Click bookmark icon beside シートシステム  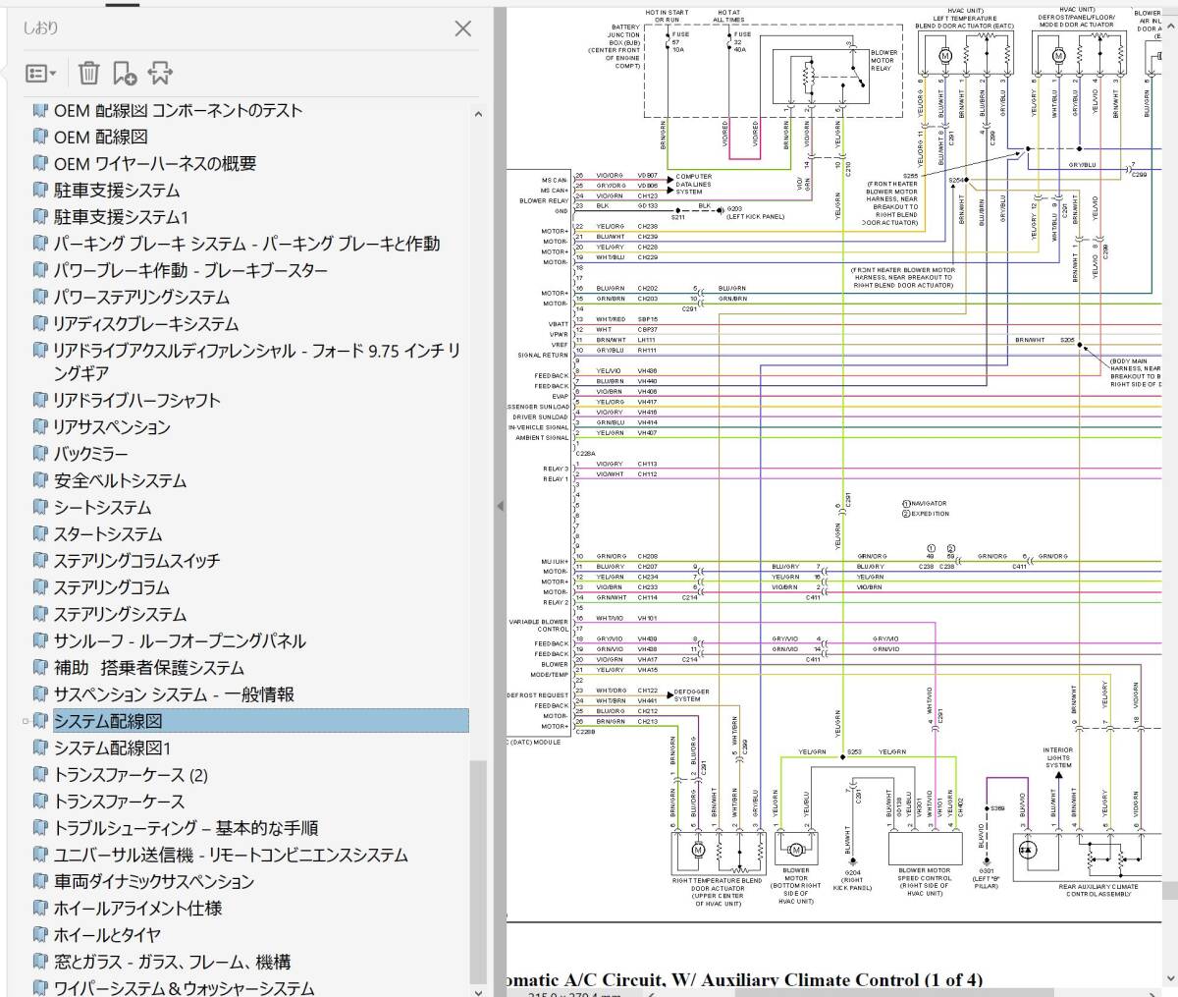(x=40, y=507)
